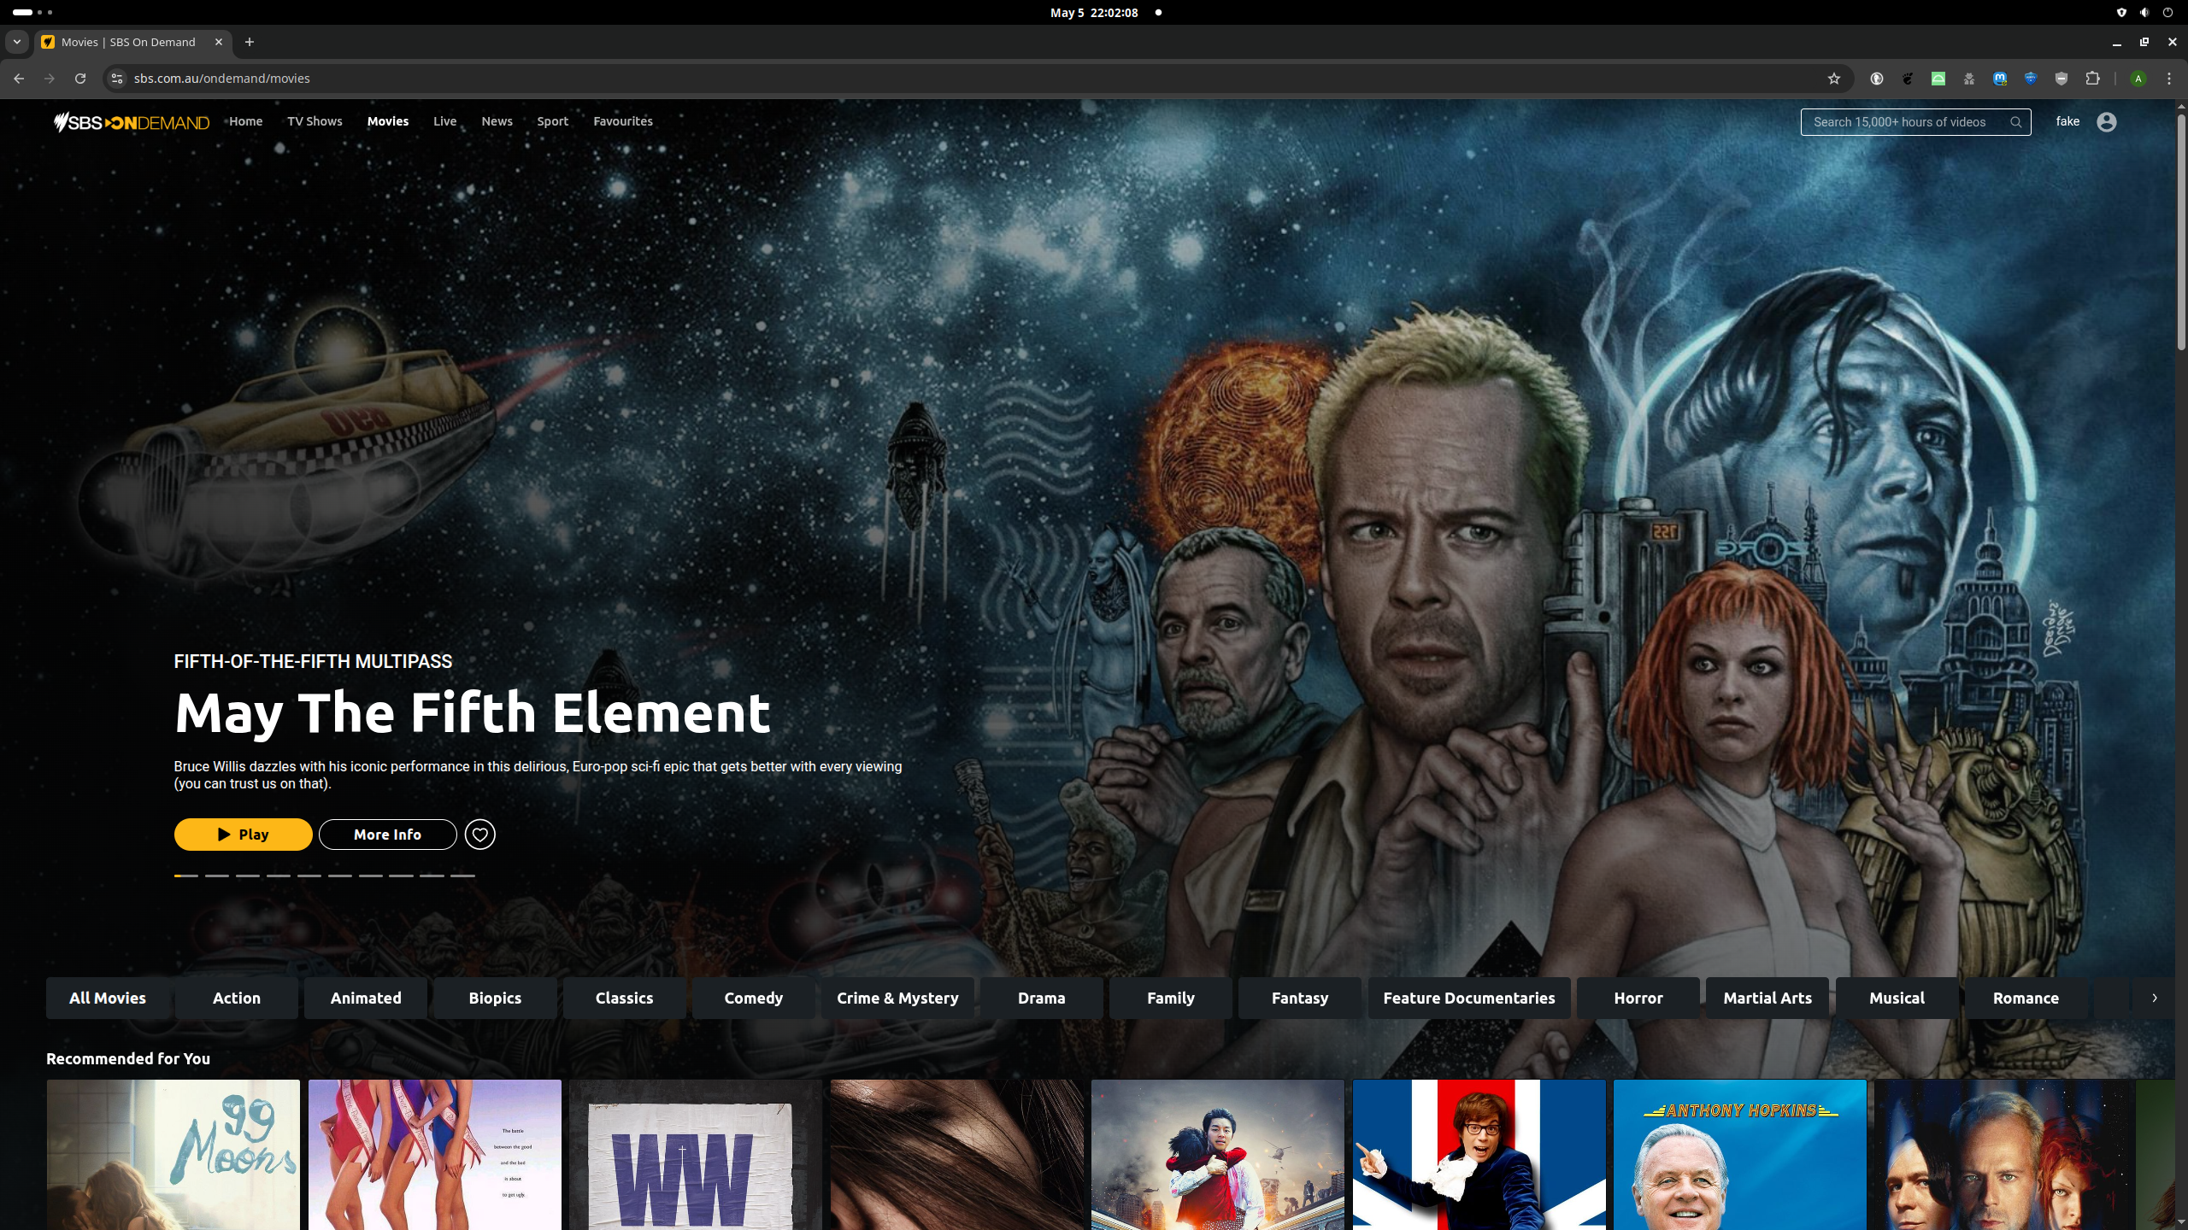Click the address bar URL
The image size is (2188, 1230).
(221, 78)
